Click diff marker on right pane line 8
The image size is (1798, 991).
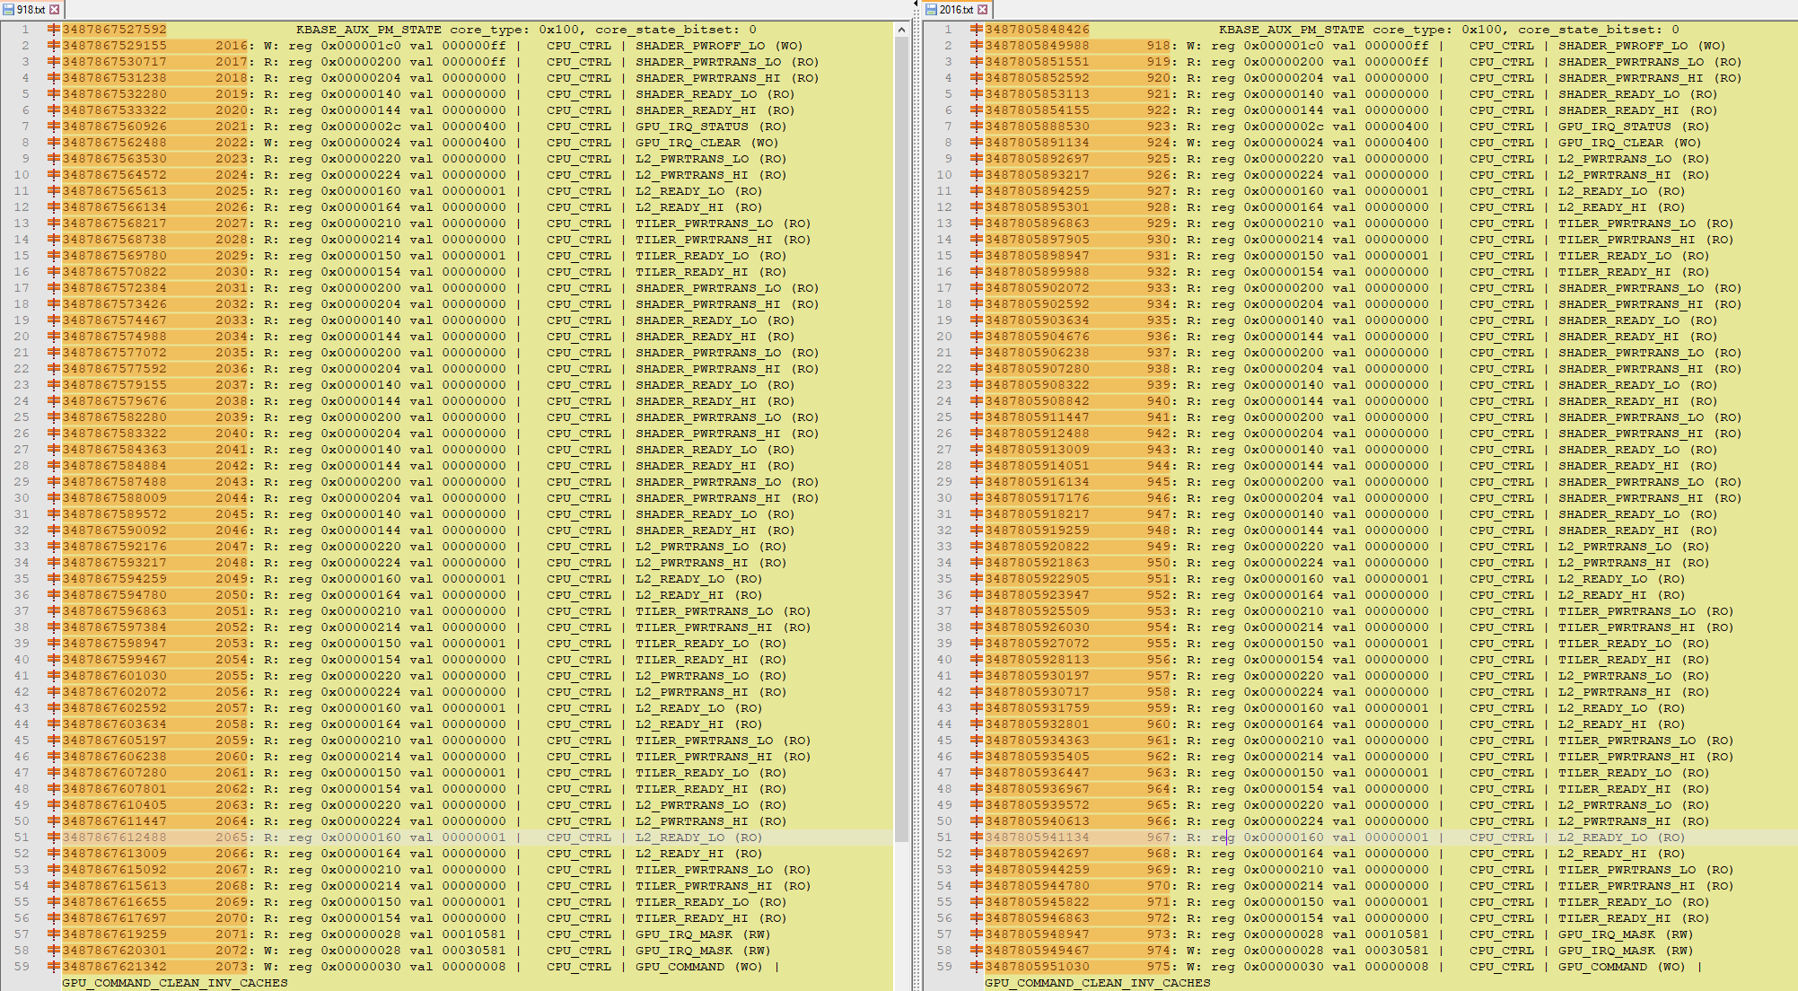tap(977, 143)
